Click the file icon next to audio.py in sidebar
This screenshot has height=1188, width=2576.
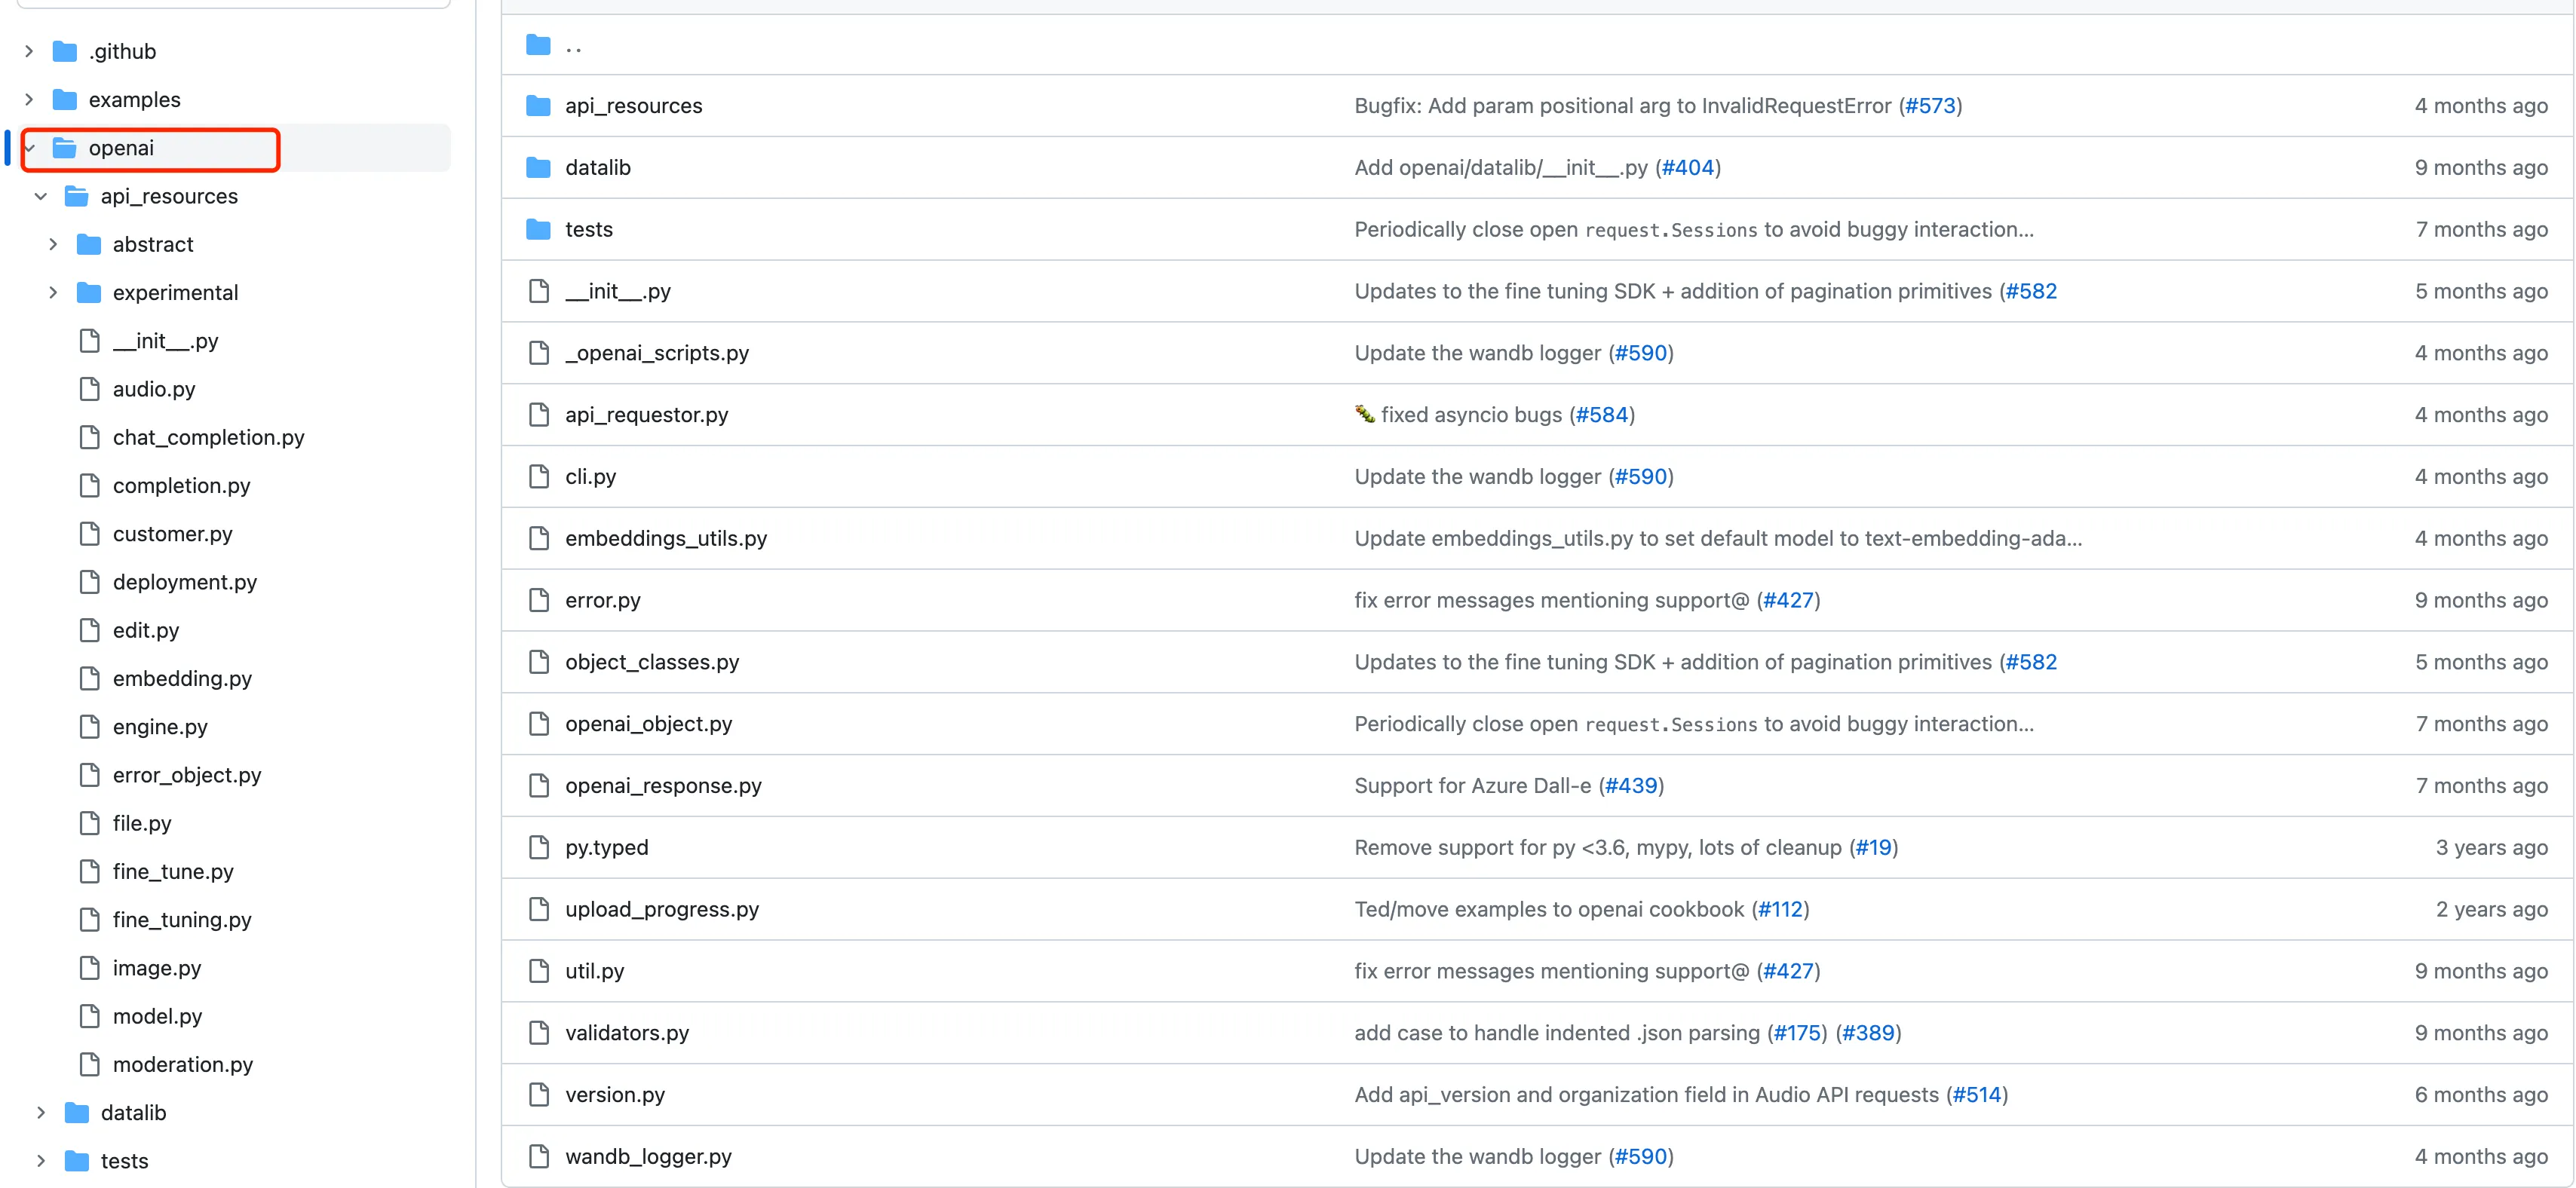(x=89, y=389)
